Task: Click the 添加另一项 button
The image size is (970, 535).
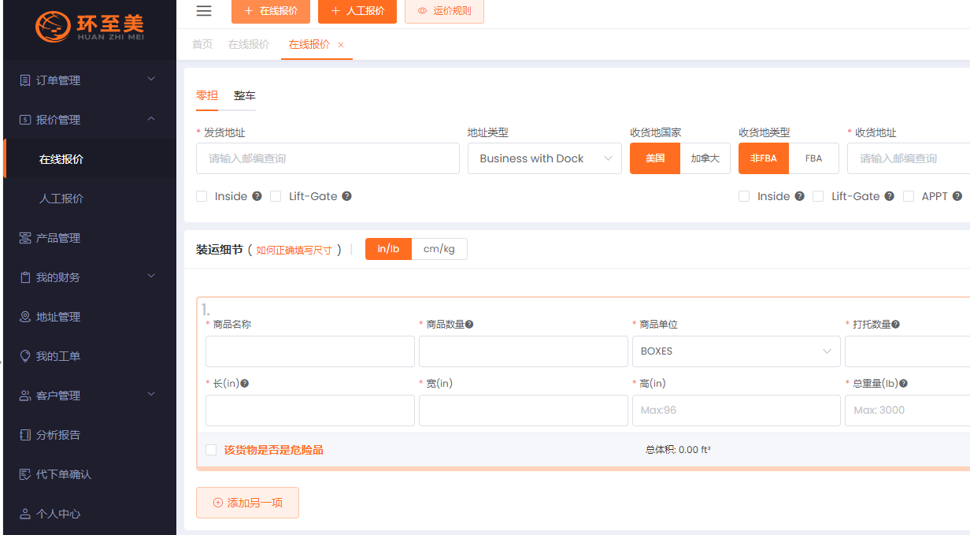Action: coord(247,503)
